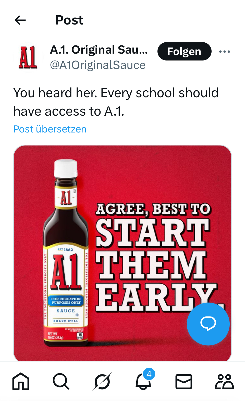Open the A.1. profile avatar

click(x=28, y=57)
